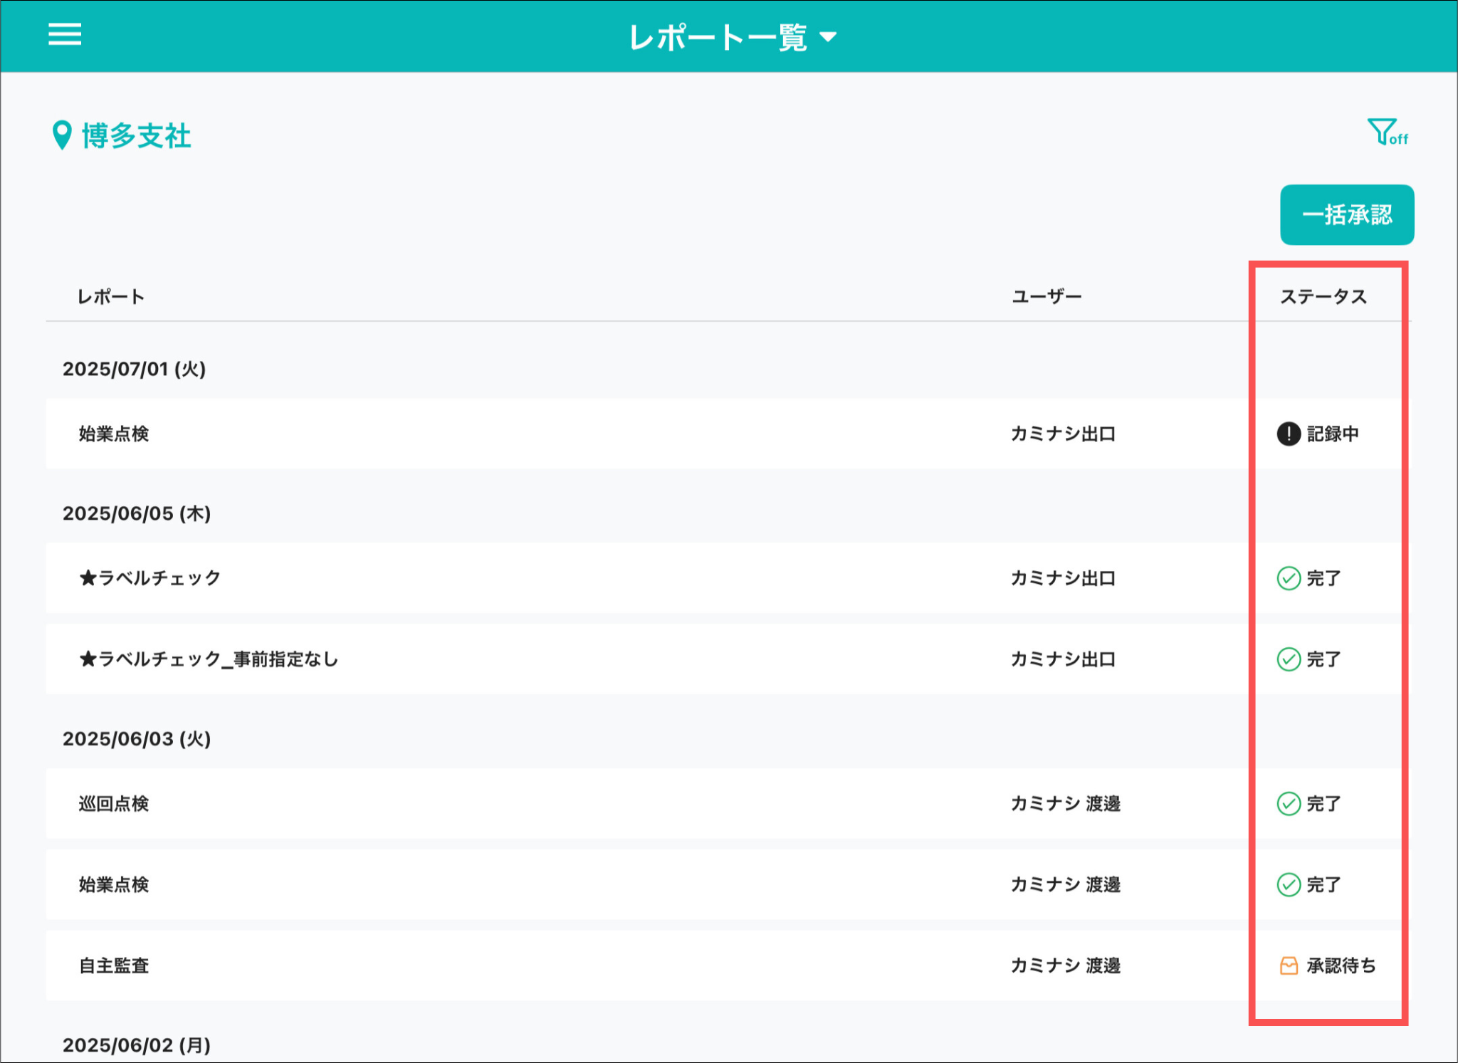Click the ユーザー column header
Viewport: 1458px width, 1063px height.
[x=1046, y=297]
